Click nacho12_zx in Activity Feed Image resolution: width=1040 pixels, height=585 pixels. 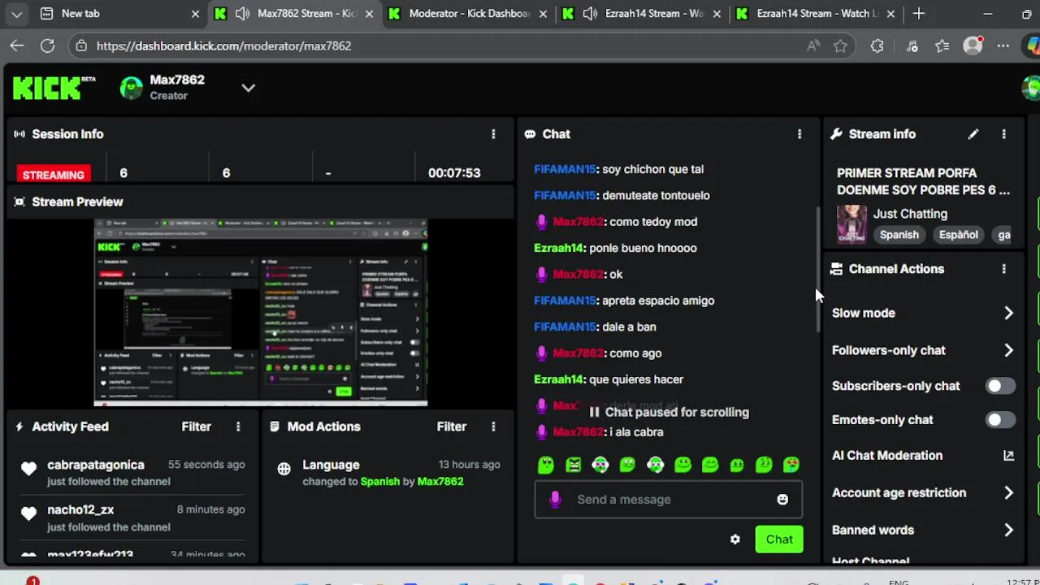point(80,509)
